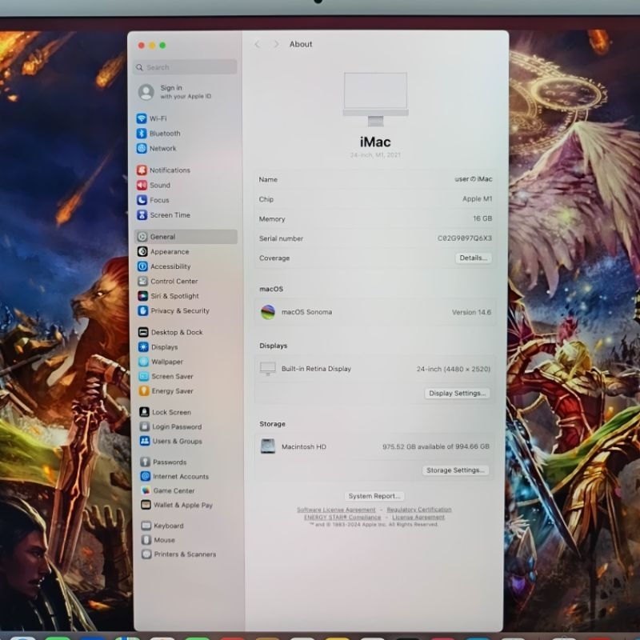Viewport: 640px width, 640px height.
Task: Click the Coverage Details button
Action: point(473,258)
